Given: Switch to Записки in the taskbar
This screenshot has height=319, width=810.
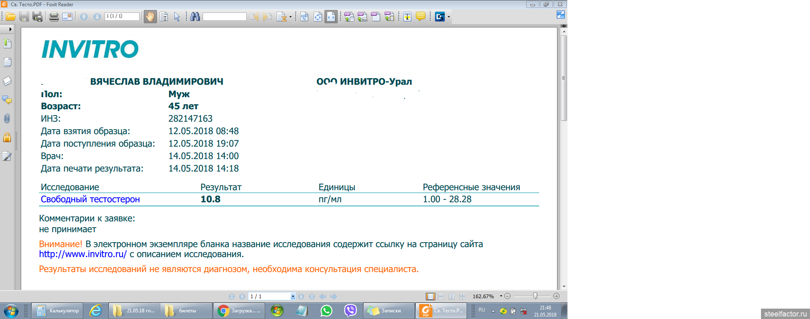Looking at the screenshot, I should pyautogui.click(x=389, y=311).
